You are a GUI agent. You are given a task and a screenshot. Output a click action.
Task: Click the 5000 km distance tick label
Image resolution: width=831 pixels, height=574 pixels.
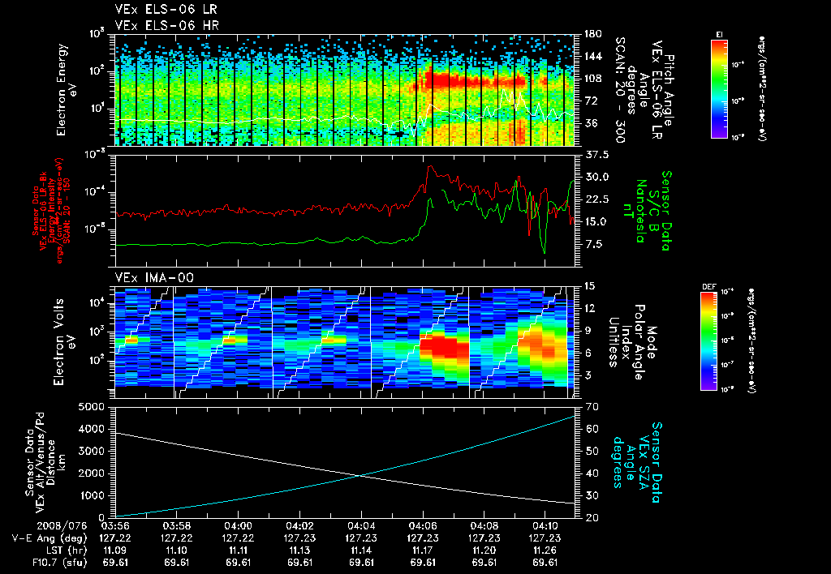pos(91,407)
